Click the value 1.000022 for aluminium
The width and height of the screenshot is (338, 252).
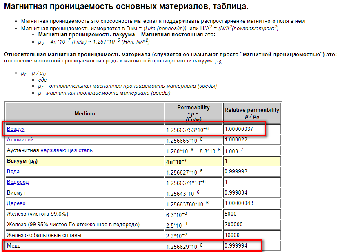coord(236,139)
